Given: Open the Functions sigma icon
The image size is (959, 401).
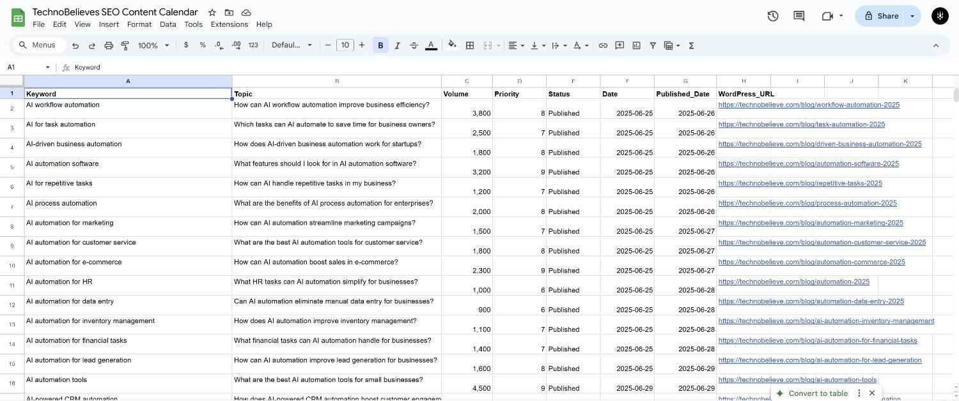Looking at the screenshot, I should 692,45.
